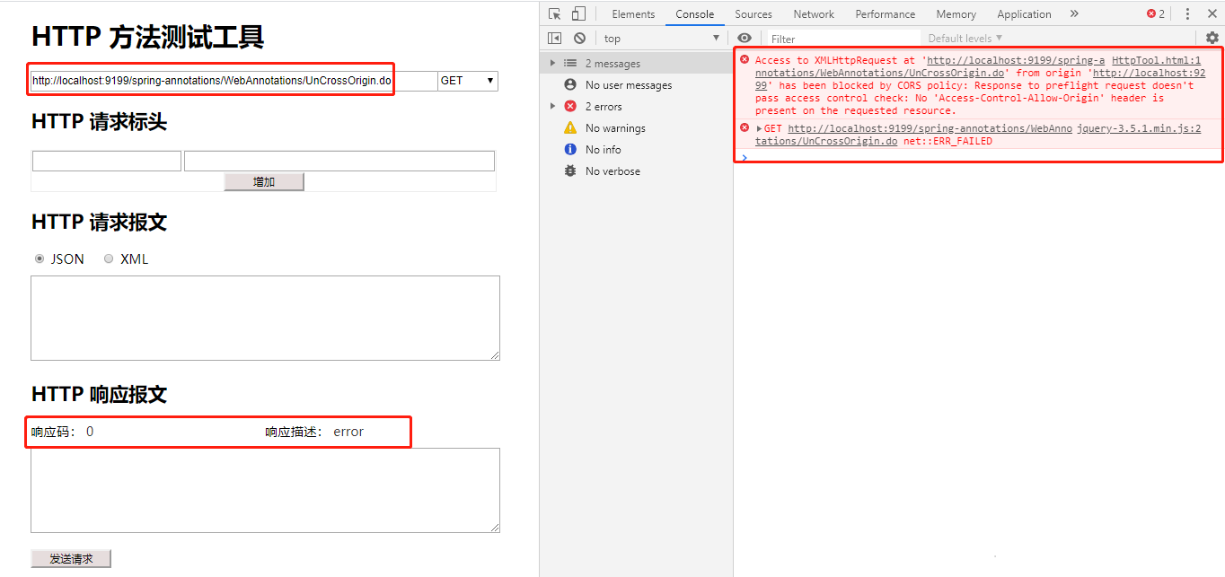Click the response body textarea
The width and height of the screenshot is (1225, 577).
tap(265, 490)
